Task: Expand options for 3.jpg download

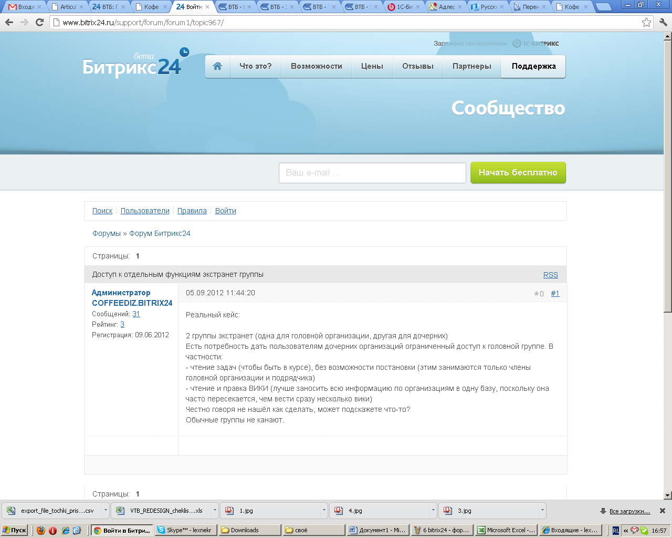Action: [x=542, y=511]
